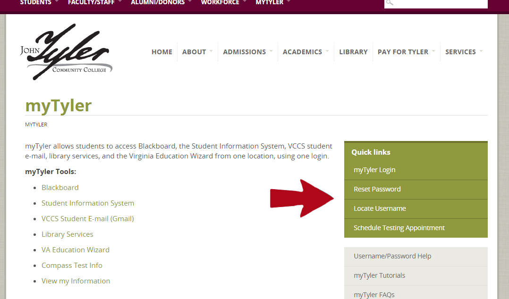Screen dimensions: 509x299
Task: Open the Alumni/Donors top menu
Action: click(x=158, y=3)
